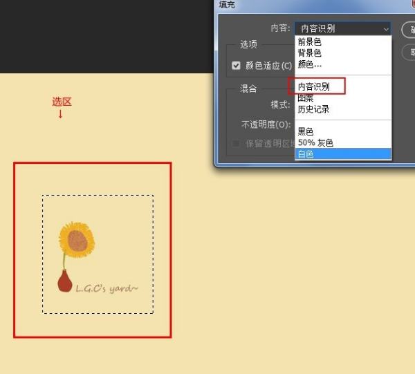Toggle the 保留透明区域 checkbox

click(x=236, y=144)
